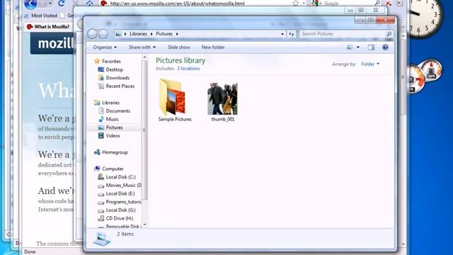
Task: Open Most Visited bookmarks in Firefox
Action: [x=41, y=16]
